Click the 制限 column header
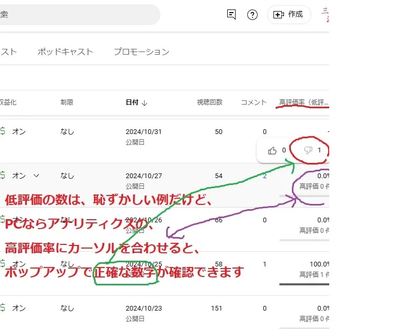This screenshot has width=396, height=329. coord(67,102)
